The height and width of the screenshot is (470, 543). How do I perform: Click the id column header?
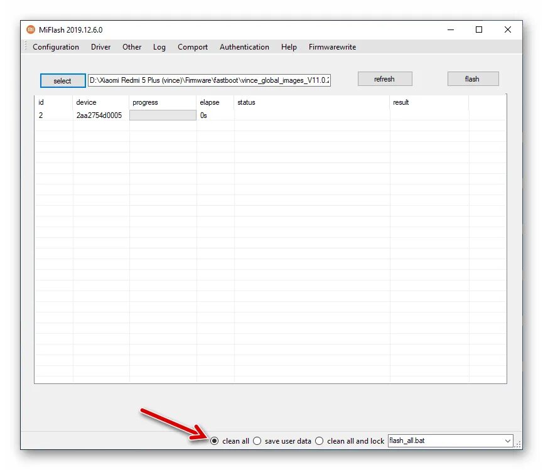54,102
